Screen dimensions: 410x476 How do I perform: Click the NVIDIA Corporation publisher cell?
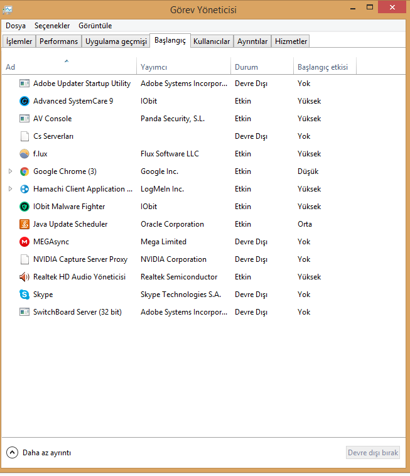tap(173, 259)
